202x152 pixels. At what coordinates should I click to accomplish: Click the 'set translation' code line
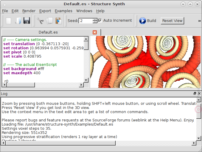(x=36, y=44)
